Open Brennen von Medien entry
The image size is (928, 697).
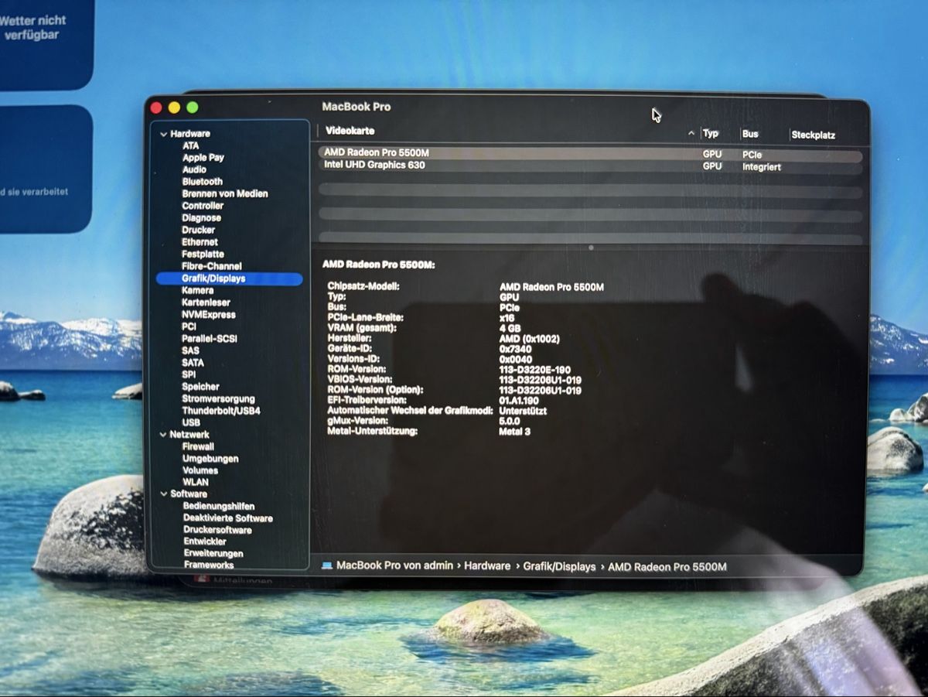tap(225, 193)
